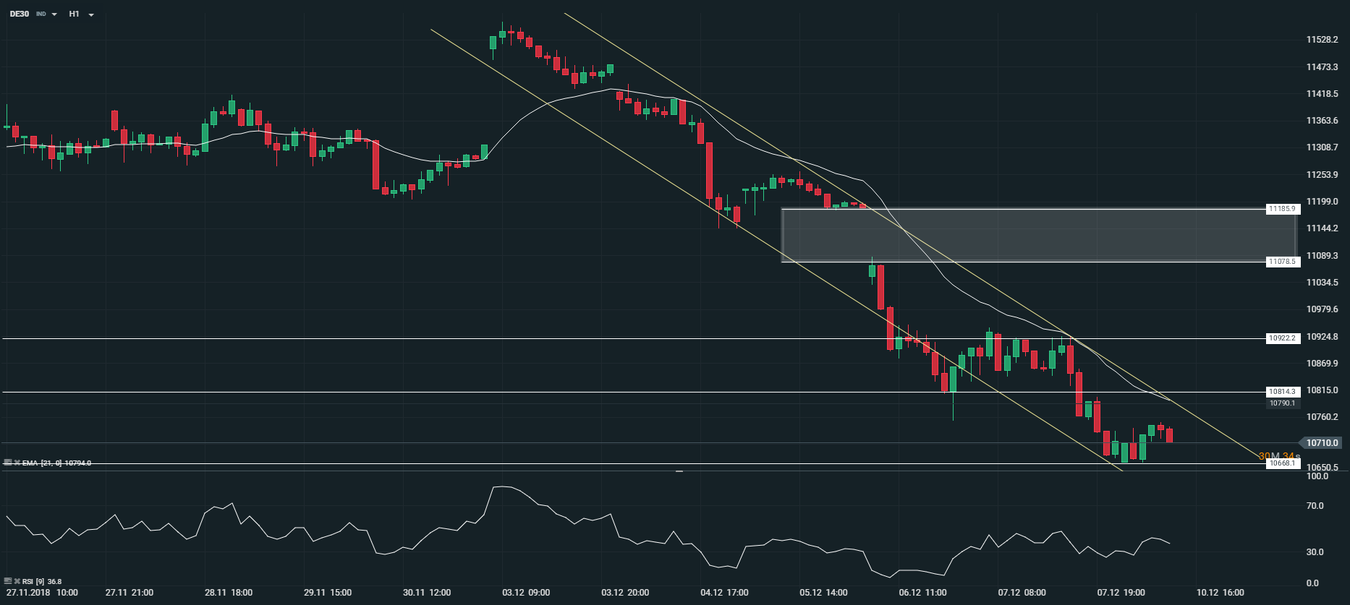Click the DE30 instrument name

tap(20, 14)
